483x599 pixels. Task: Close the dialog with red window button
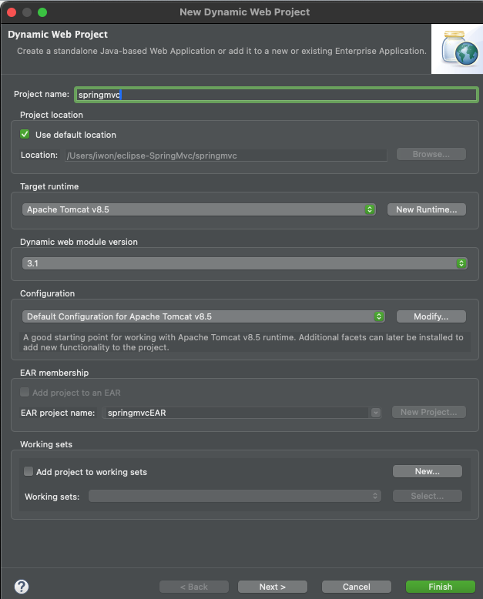[12, 12]
